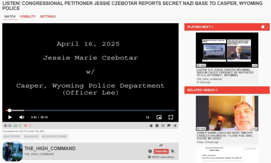Add video to a playlist
Viewport: 271px width, 163px height.
click(x=163, y=126)
